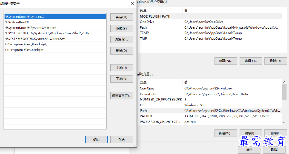
Task: Select the C:\Program Files\Bandizip\ entry
Action: tap(55, 44)
